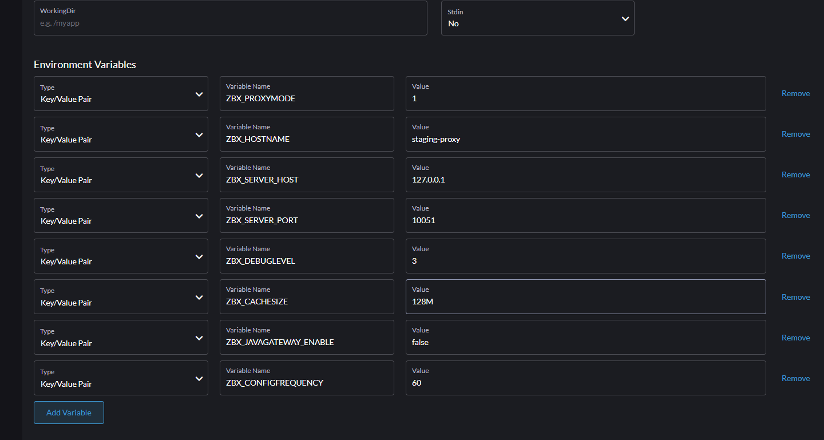This screenshot has height=440, width=824.
Task: Remove the ZBX_DEBUGLEVEL variable
Action: pos(795,256)
